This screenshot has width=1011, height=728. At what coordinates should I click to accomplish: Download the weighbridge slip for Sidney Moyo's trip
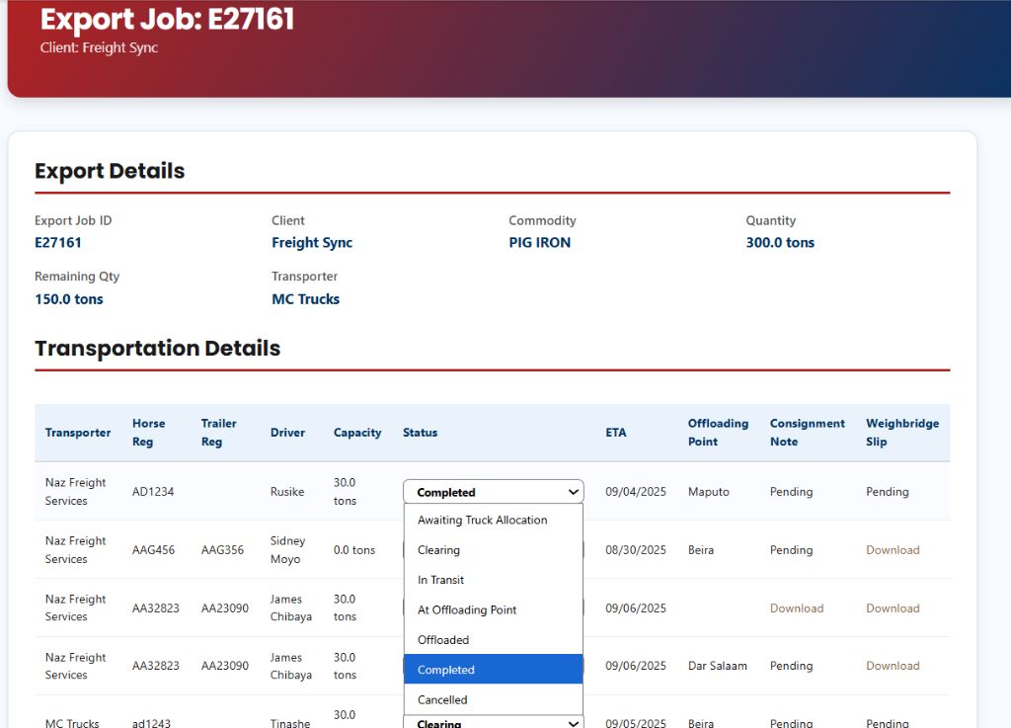pos(892,549)
